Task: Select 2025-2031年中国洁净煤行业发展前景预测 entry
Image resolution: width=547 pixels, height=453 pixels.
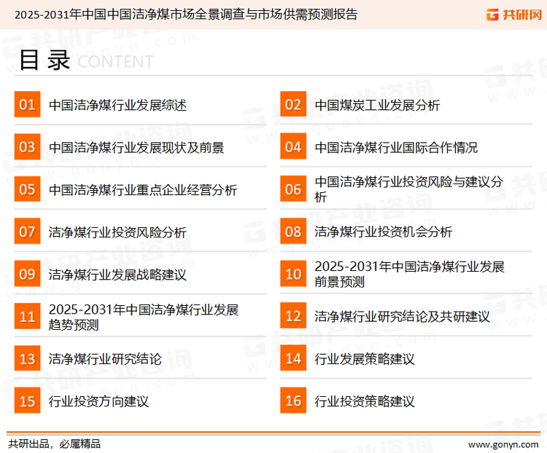Action: coord(410,274)
